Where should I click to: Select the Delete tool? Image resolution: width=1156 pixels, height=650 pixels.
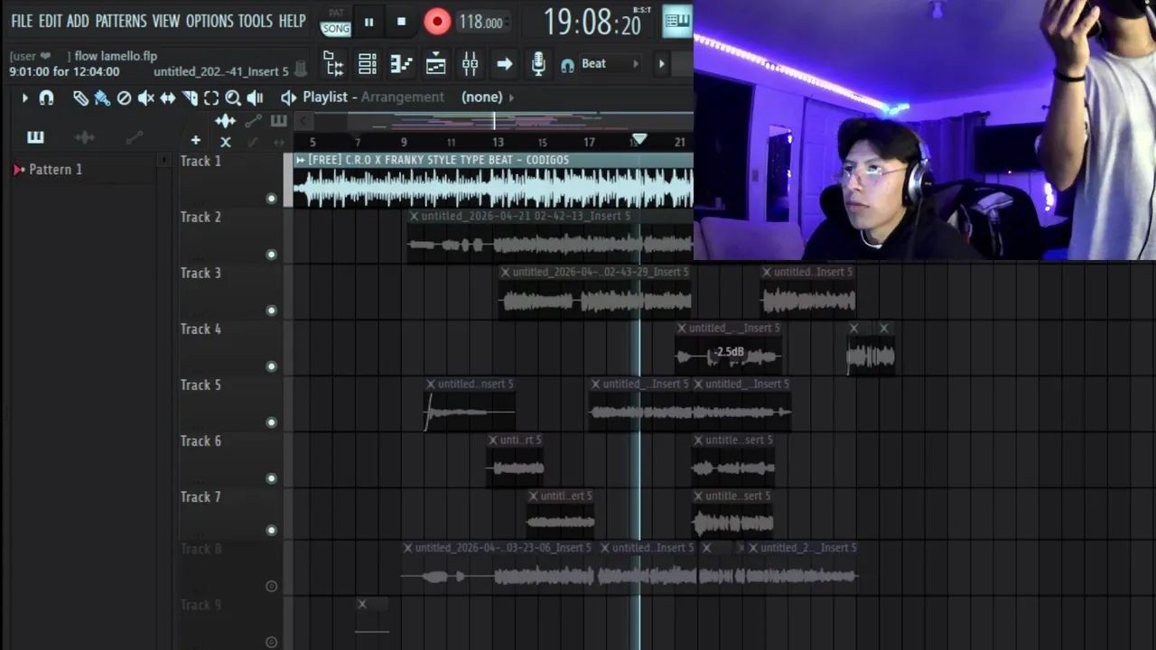(124, 97)
